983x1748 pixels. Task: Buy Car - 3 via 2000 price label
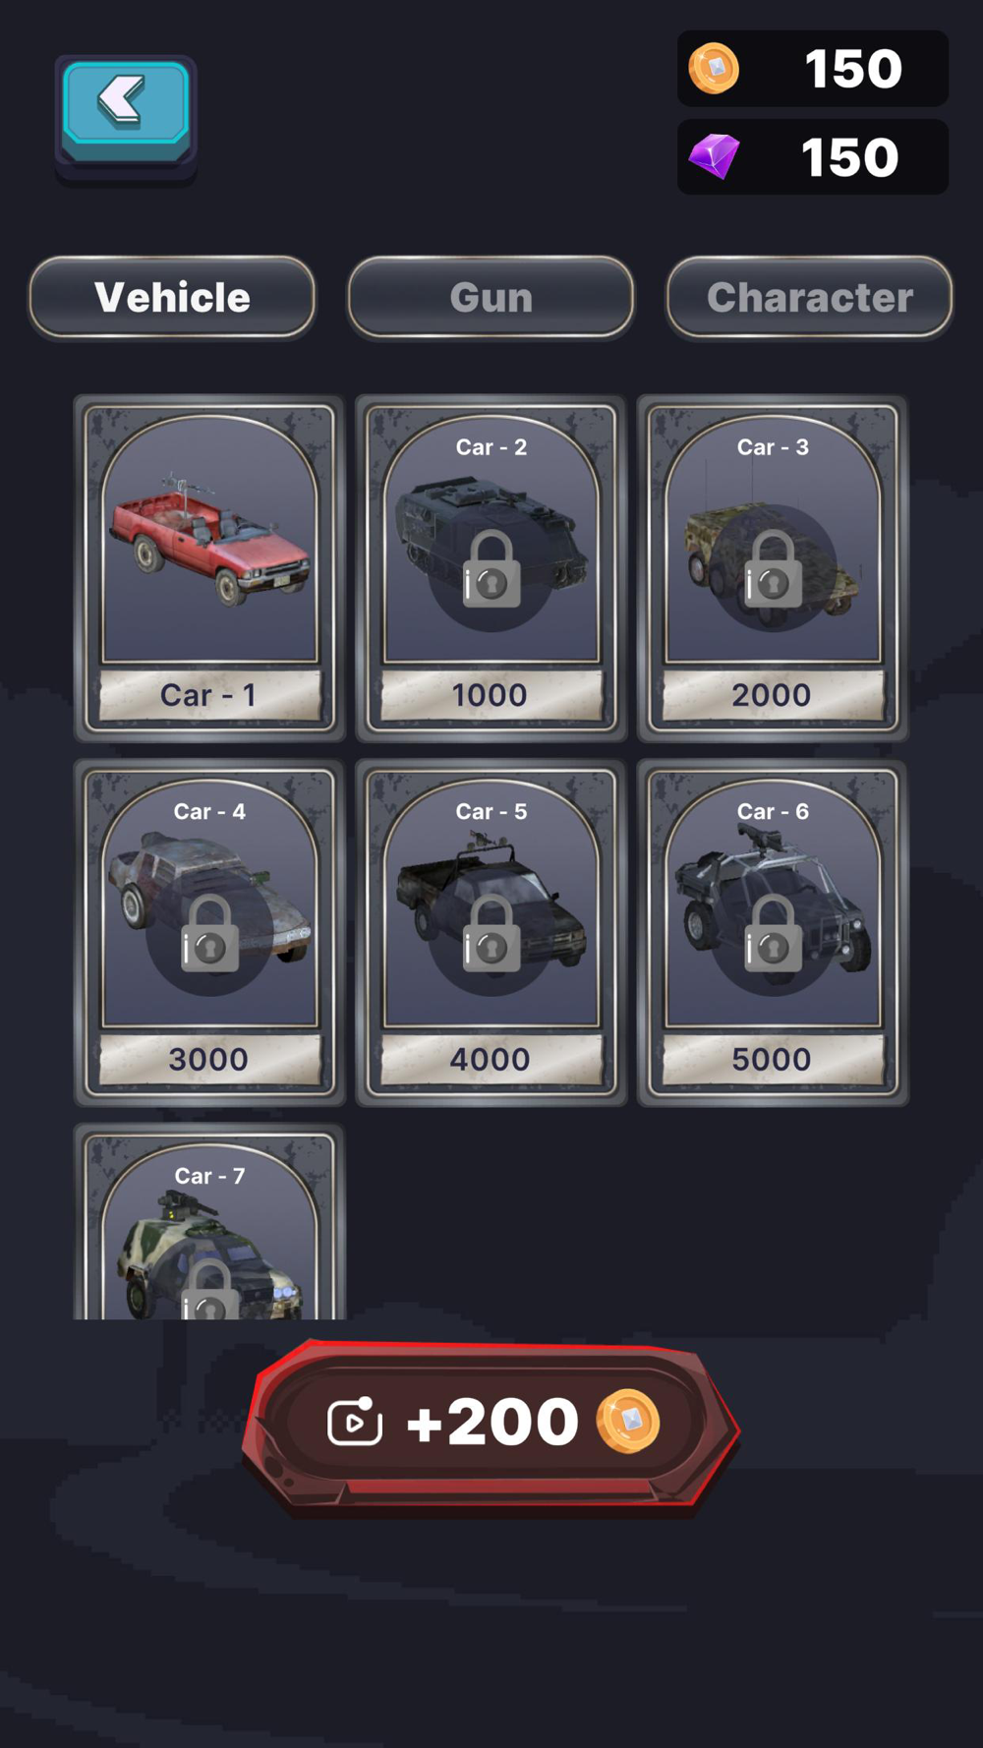[x=773, y=695]
